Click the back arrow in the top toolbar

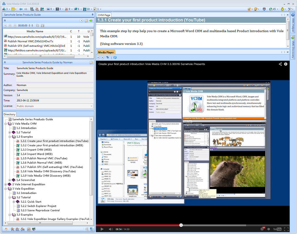coord(21,9)
